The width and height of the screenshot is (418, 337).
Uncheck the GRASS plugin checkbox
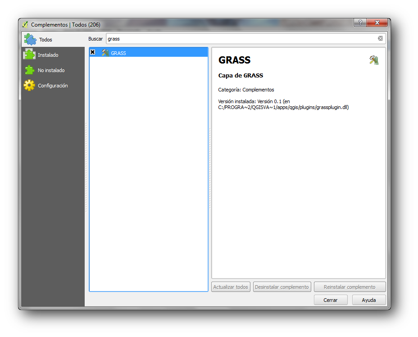[92, 52]
